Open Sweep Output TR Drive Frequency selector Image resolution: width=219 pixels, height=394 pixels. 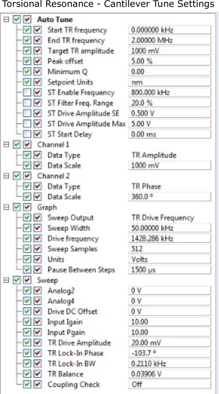(163, 218)
